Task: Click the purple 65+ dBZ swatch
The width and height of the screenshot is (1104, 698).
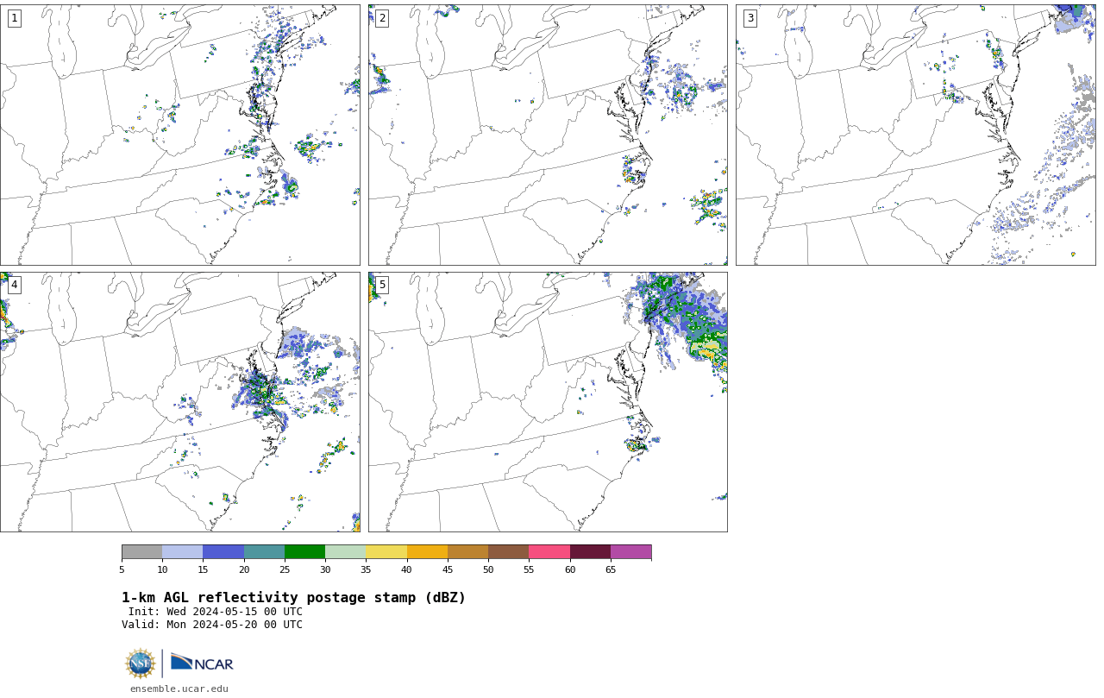Action: (630, 552)
